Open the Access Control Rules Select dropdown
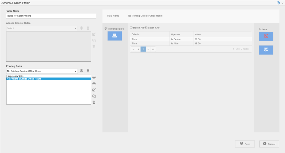This screenshot has width=285, height=153. 42,28
